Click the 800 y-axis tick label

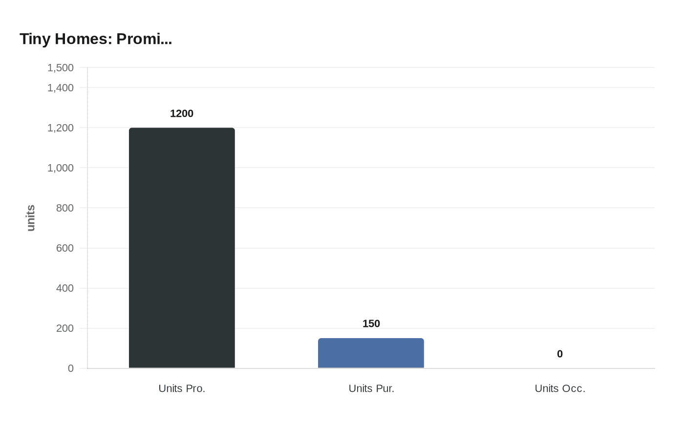tap(64, 208)
